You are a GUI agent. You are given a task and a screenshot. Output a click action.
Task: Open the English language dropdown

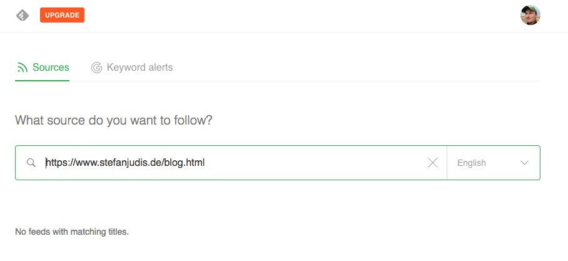tap(472, 163)
